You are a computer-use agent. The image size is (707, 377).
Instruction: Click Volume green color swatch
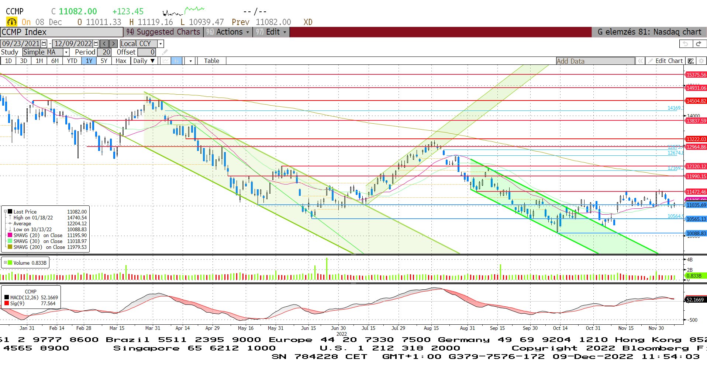coord(10,263)
